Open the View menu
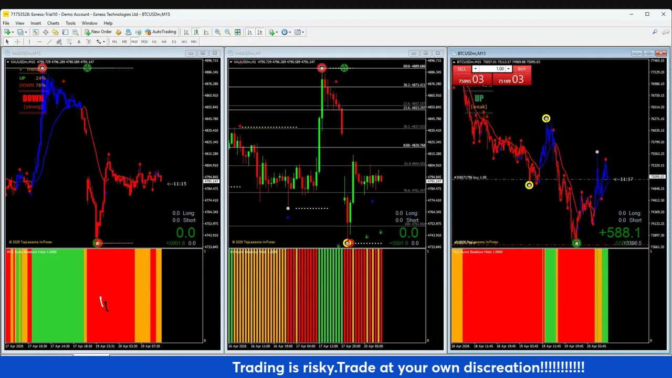The image size is (672, 378). click(20, 23)
